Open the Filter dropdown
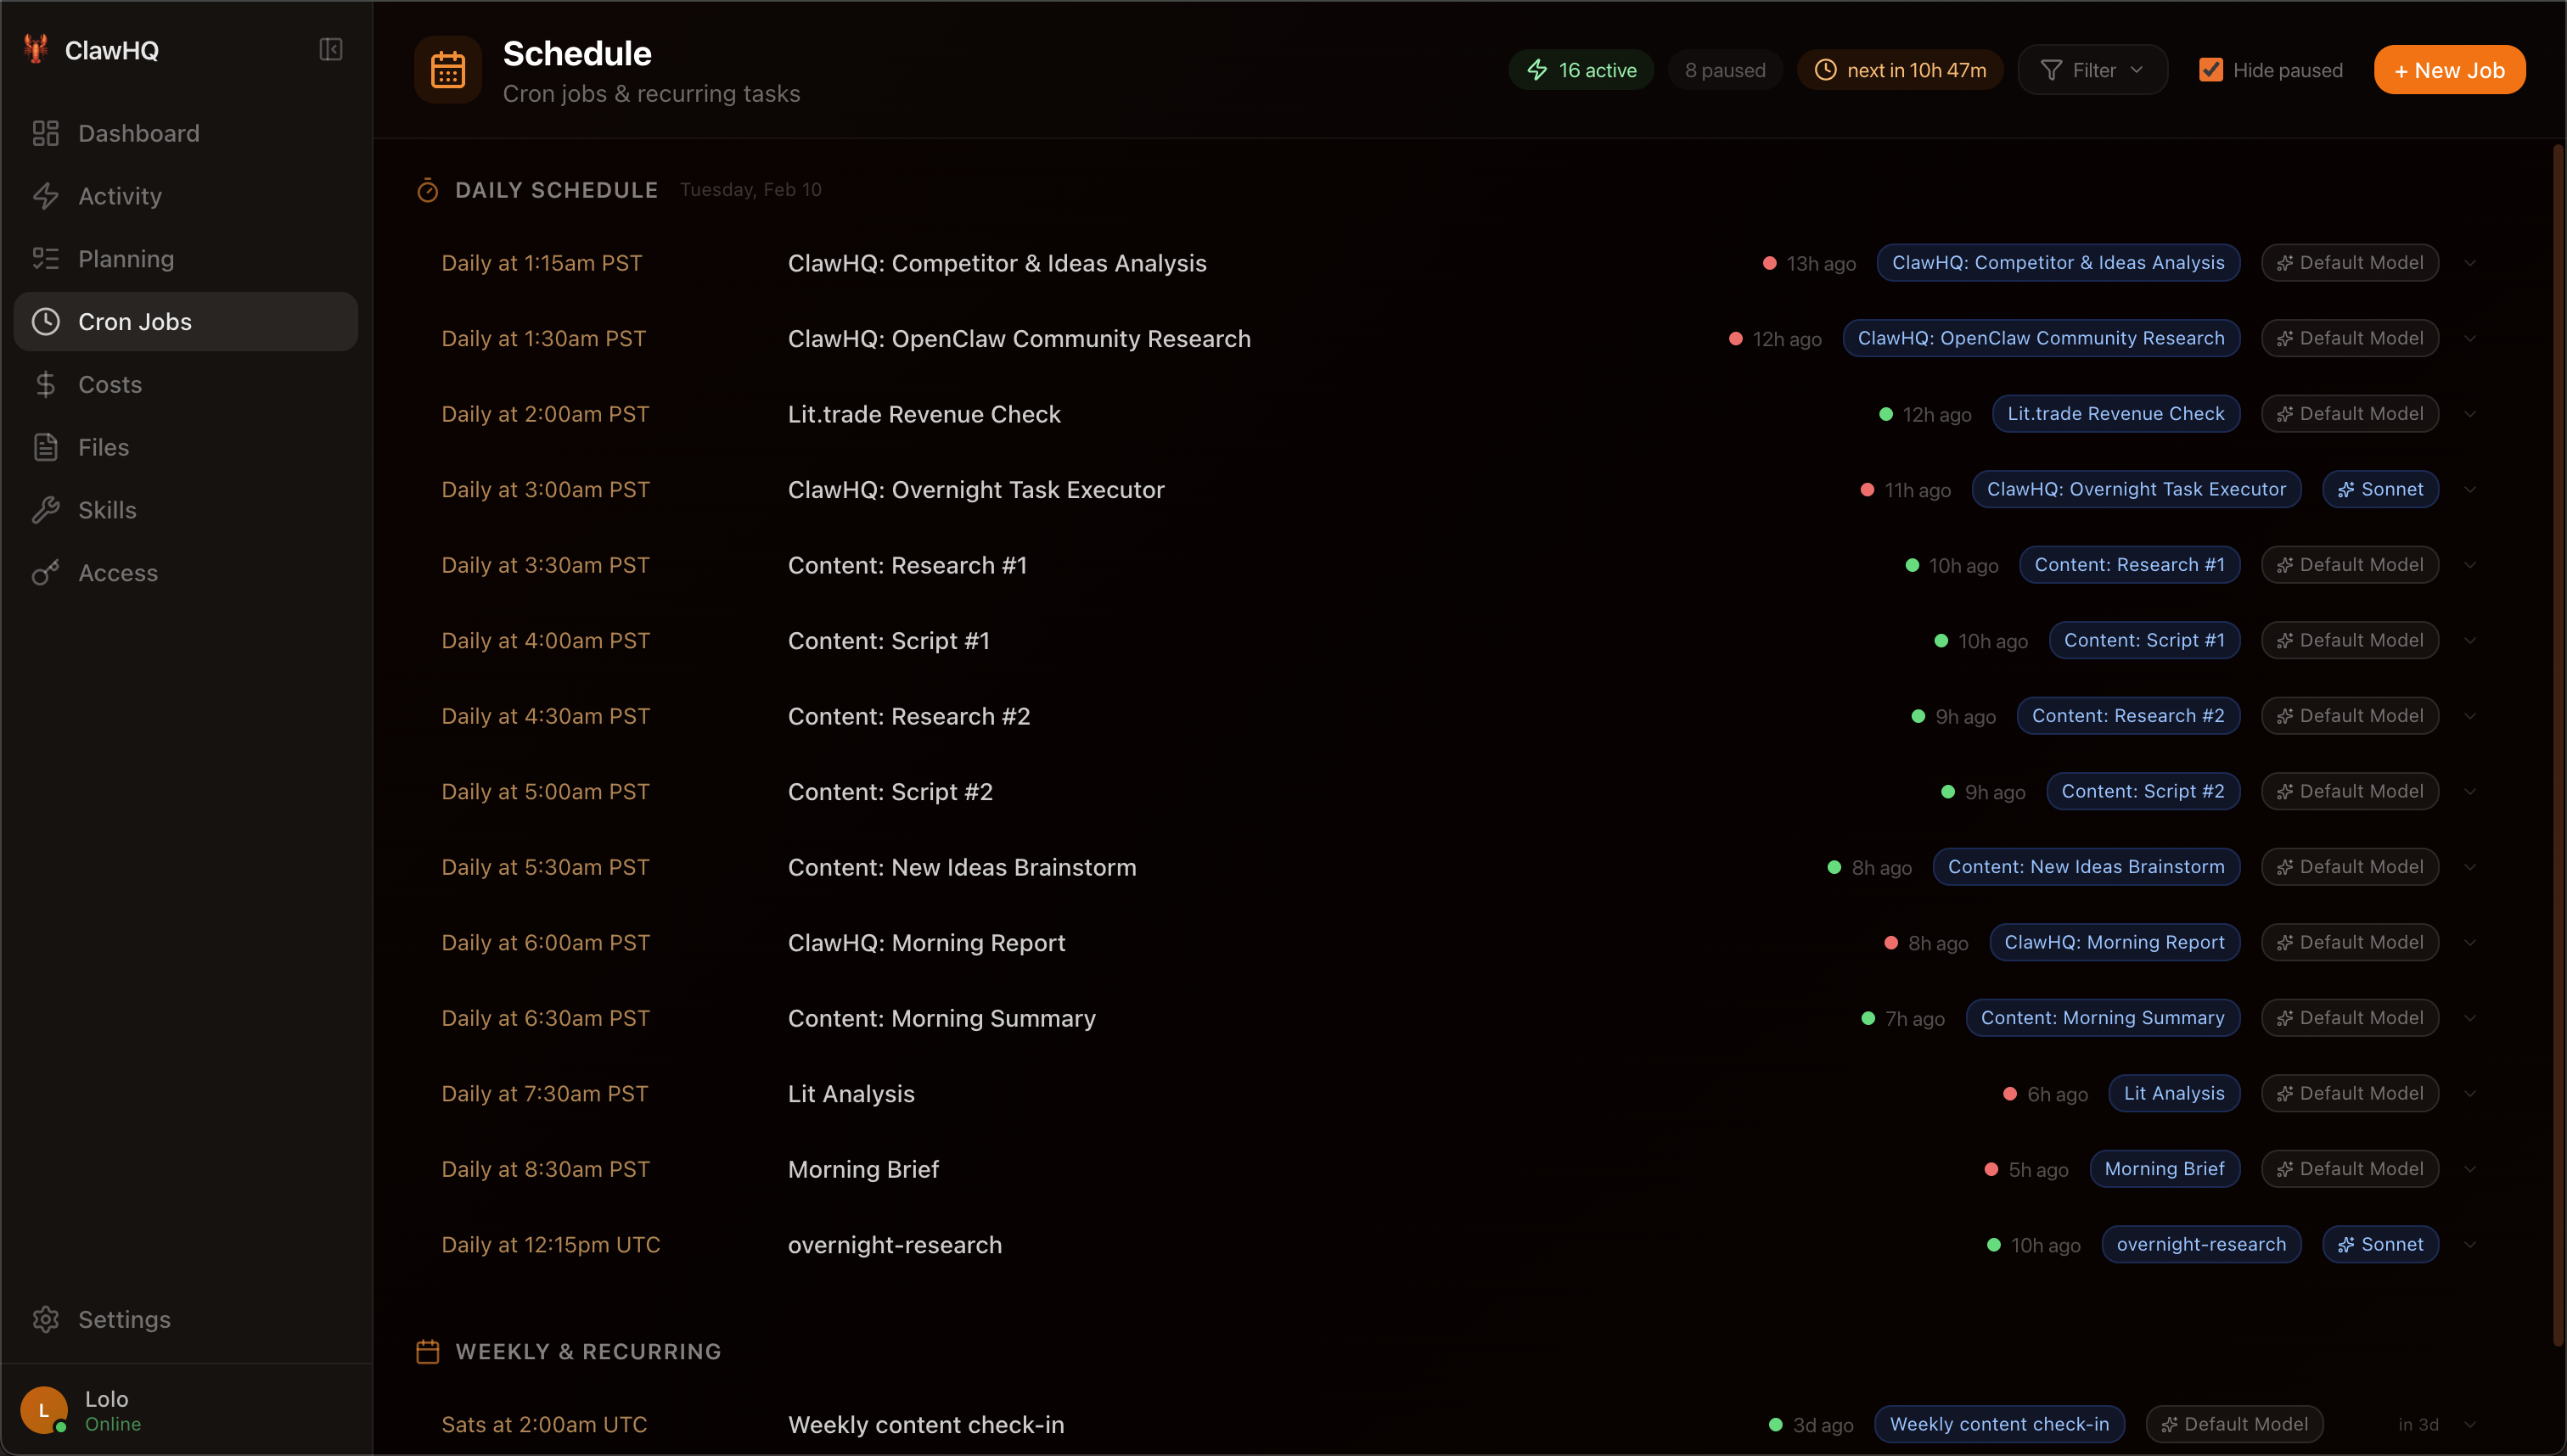Screen dimensions: 2567x1456 point(2092,69)
